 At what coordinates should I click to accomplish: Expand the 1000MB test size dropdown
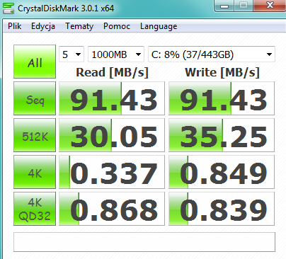click(116, 54)
